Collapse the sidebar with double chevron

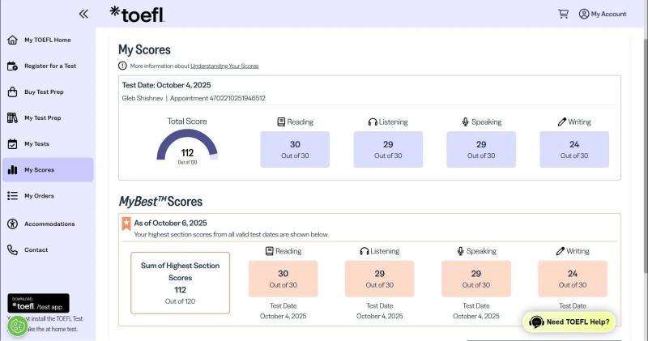83,14
